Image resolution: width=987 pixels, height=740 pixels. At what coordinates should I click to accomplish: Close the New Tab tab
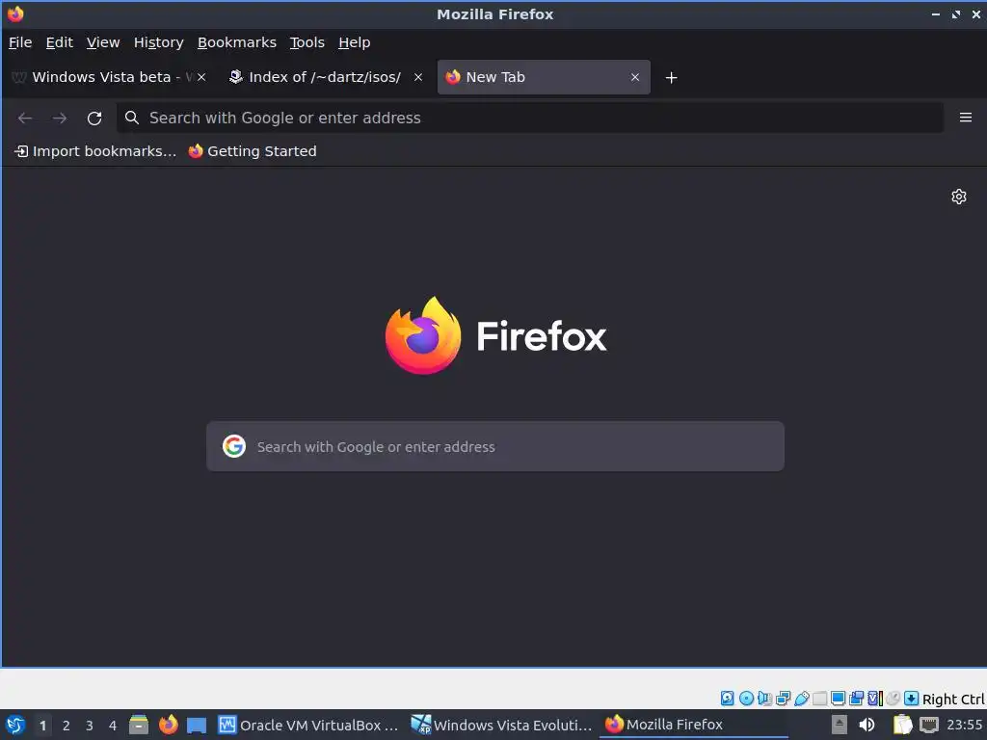click(x=634, y=77)
